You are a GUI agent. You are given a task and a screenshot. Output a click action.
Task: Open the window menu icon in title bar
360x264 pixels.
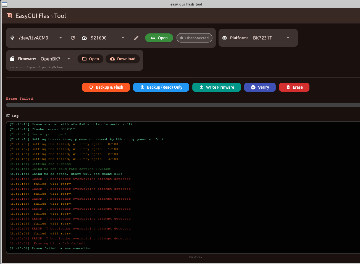pos(5,4)
